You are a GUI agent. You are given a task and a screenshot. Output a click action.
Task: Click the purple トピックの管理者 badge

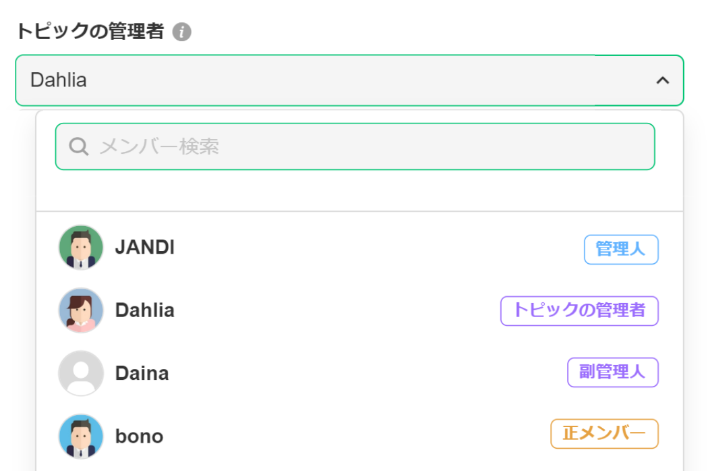point(579,310)
